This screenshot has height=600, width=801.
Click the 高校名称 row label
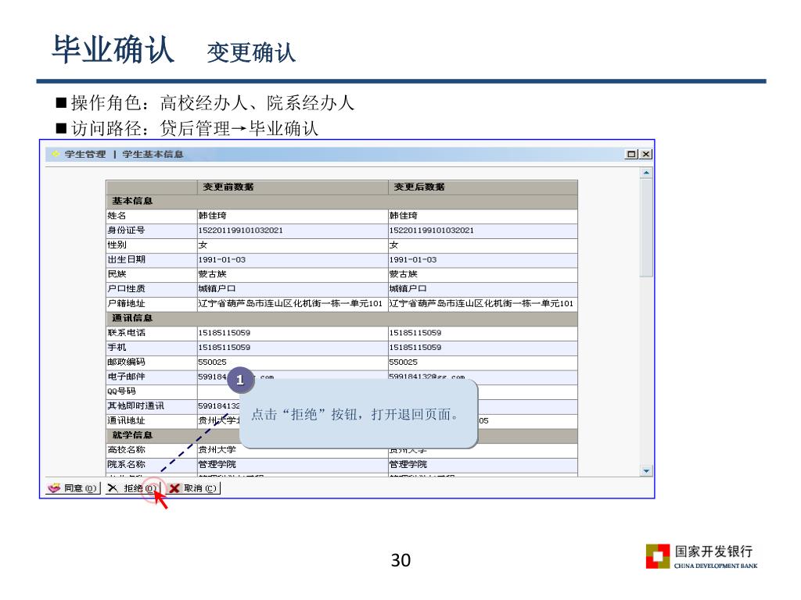[126, 449]
